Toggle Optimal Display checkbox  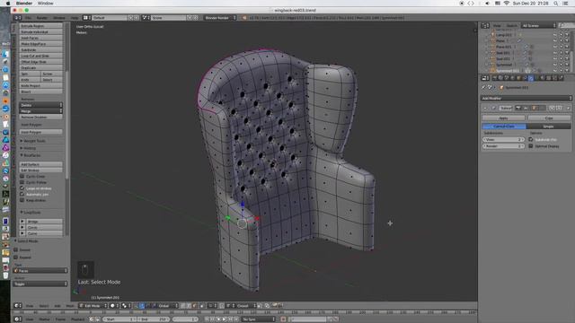[531, 146]
